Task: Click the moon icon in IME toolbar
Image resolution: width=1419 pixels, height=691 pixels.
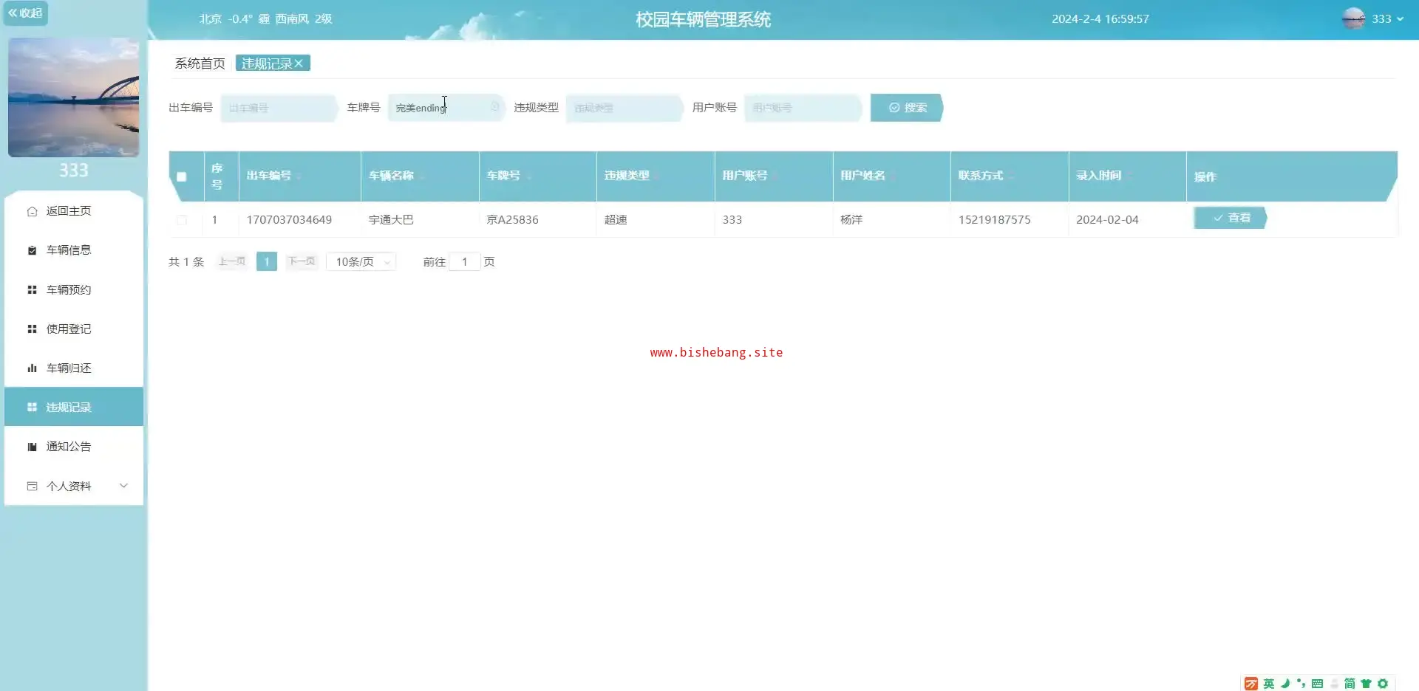Action: pos(1285,684)
